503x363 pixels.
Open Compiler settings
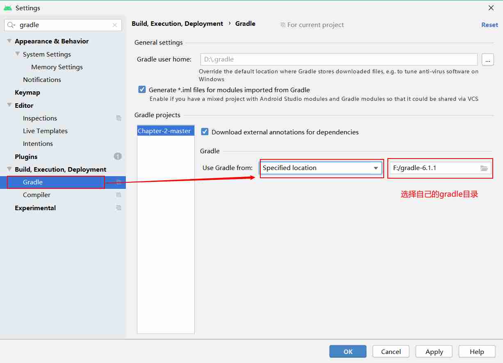(x=36, y=195)
